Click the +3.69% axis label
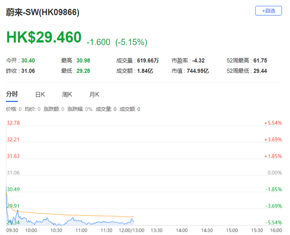 (273, 140)
